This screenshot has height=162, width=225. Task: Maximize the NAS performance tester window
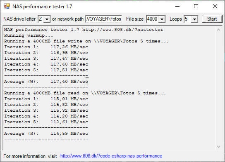[196, 7]
